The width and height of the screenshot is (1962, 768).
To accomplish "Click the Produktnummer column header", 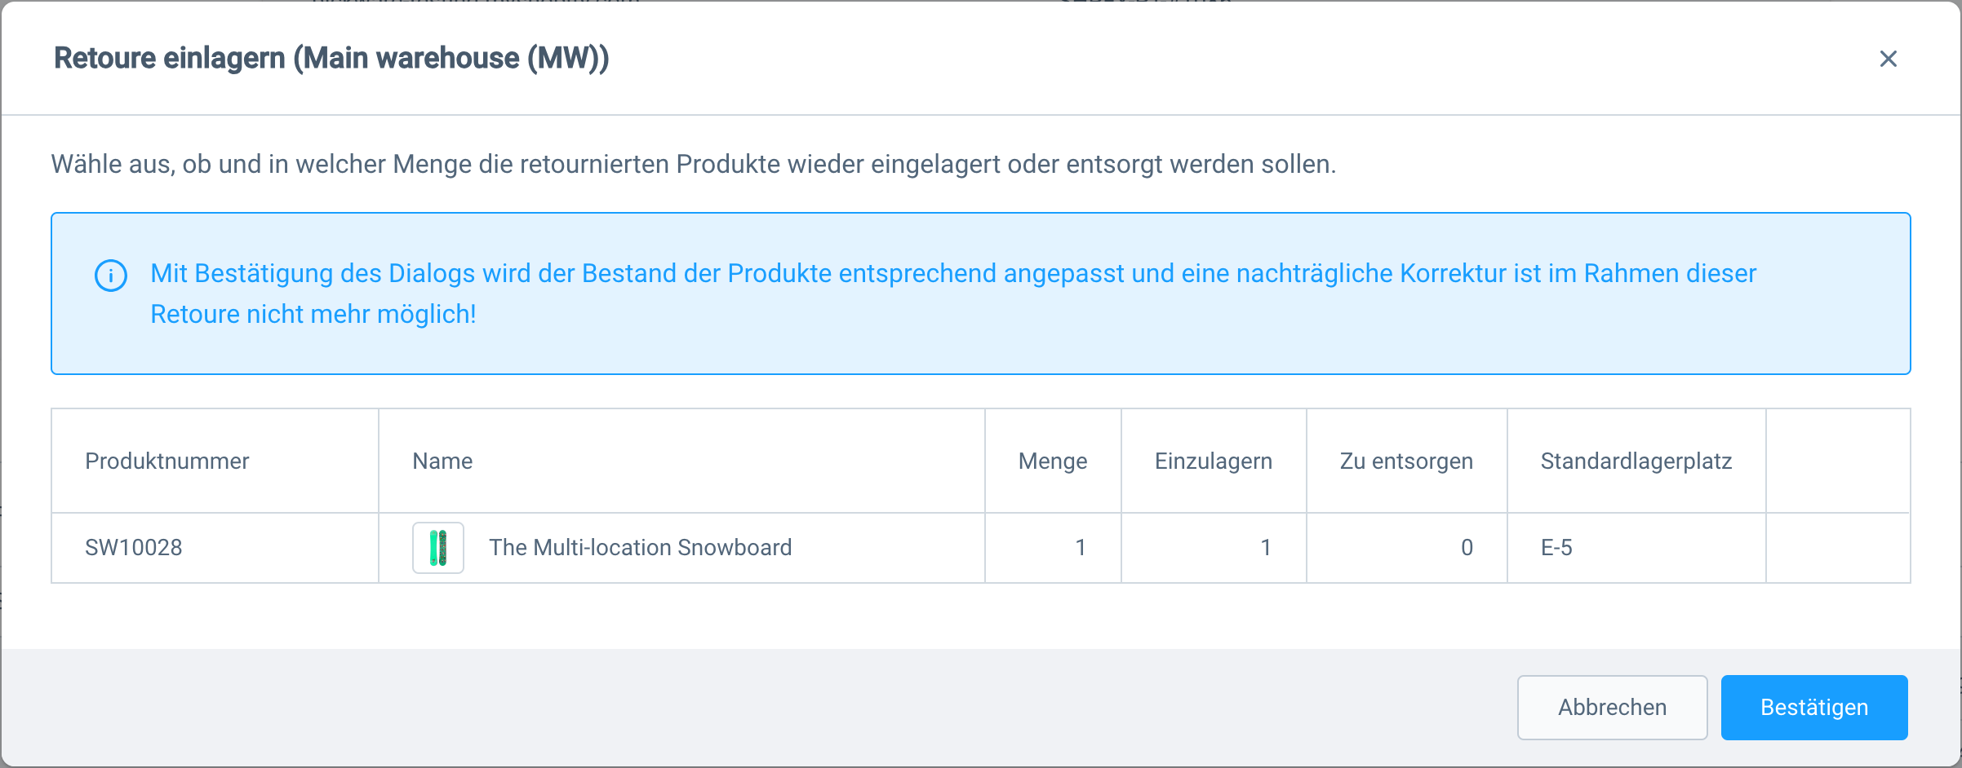I will click(x=166, y=461).
